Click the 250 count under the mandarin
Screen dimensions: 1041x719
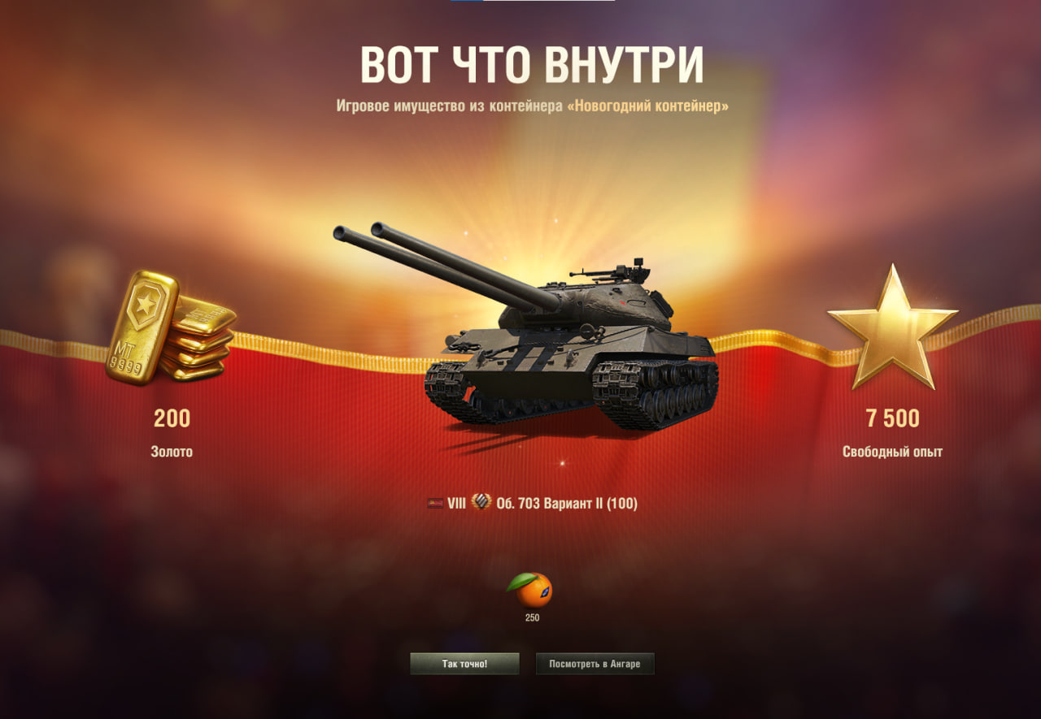(532, 618)
